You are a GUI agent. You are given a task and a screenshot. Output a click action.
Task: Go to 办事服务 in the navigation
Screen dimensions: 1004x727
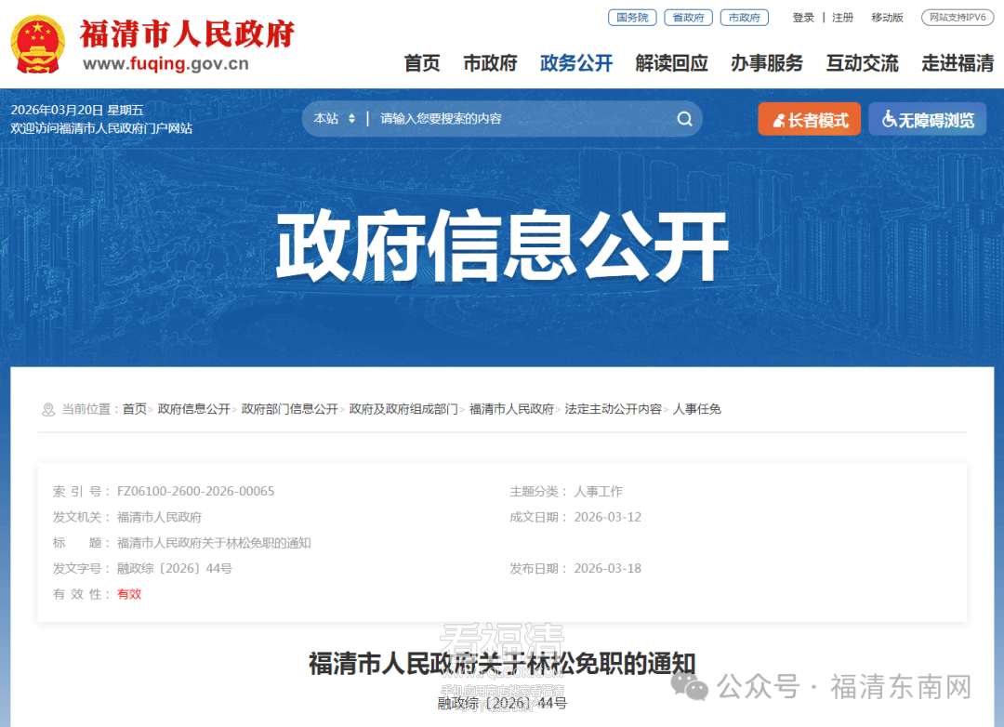(x=766, y=63)
